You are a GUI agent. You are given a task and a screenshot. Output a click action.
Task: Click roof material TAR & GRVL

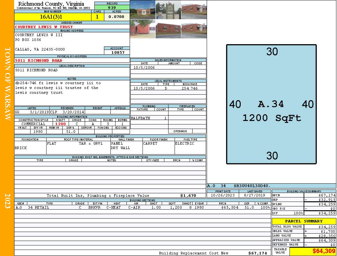click(x=91, y=144)
